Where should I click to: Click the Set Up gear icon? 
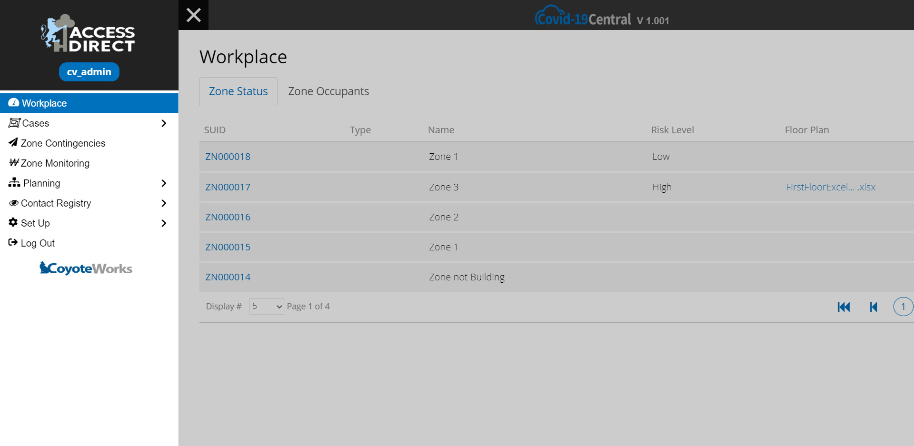point(13,223)
